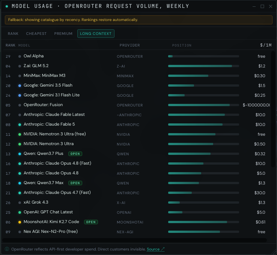This screenshot has width=277, height=255.
Task: Click the $0.61 price for Kimi K2.7
Action: tap(260, 222)
